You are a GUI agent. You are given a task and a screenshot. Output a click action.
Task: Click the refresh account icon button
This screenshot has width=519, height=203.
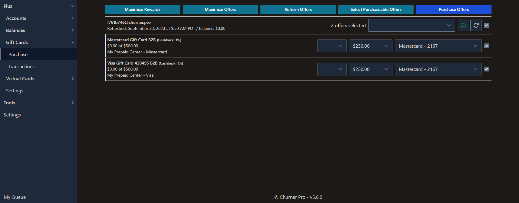(x=476, y=26)
